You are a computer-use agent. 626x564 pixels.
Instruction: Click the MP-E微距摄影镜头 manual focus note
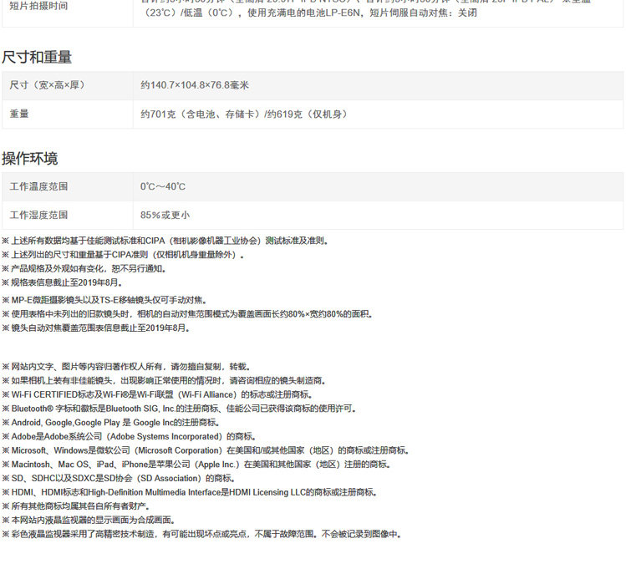point(104,300)
